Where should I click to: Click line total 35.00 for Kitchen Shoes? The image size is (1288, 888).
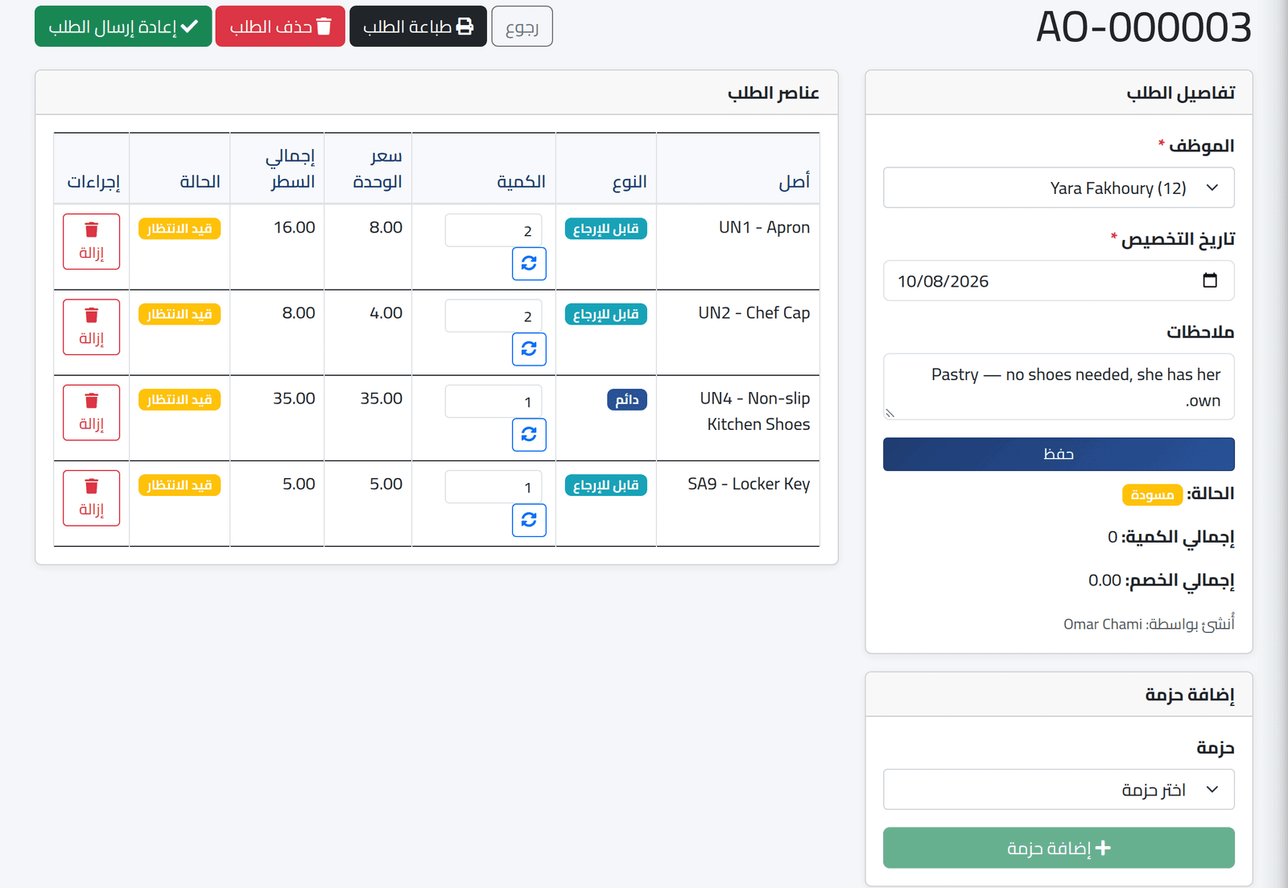[x=294, y=399]
